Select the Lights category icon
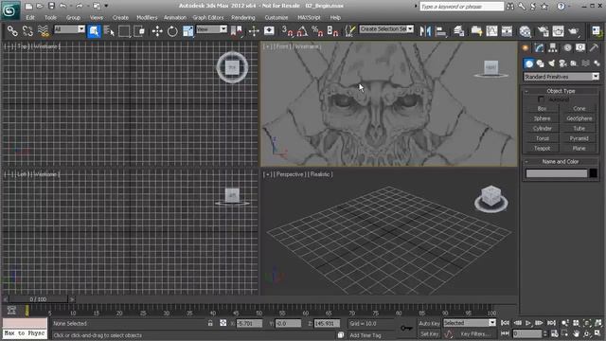 (x=551, y=63)
